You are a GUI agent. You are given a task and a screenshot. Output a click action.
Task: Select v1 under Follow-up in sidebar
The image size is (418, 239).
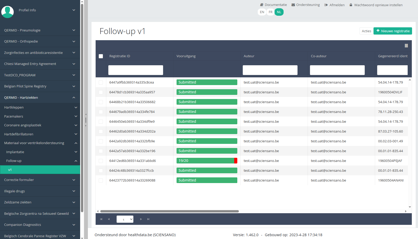(40, 170)
